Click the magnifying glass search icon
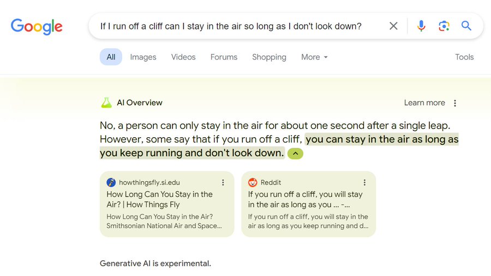Image resolution: width=491 pixels, height=276 pixels. coord(466,26)
